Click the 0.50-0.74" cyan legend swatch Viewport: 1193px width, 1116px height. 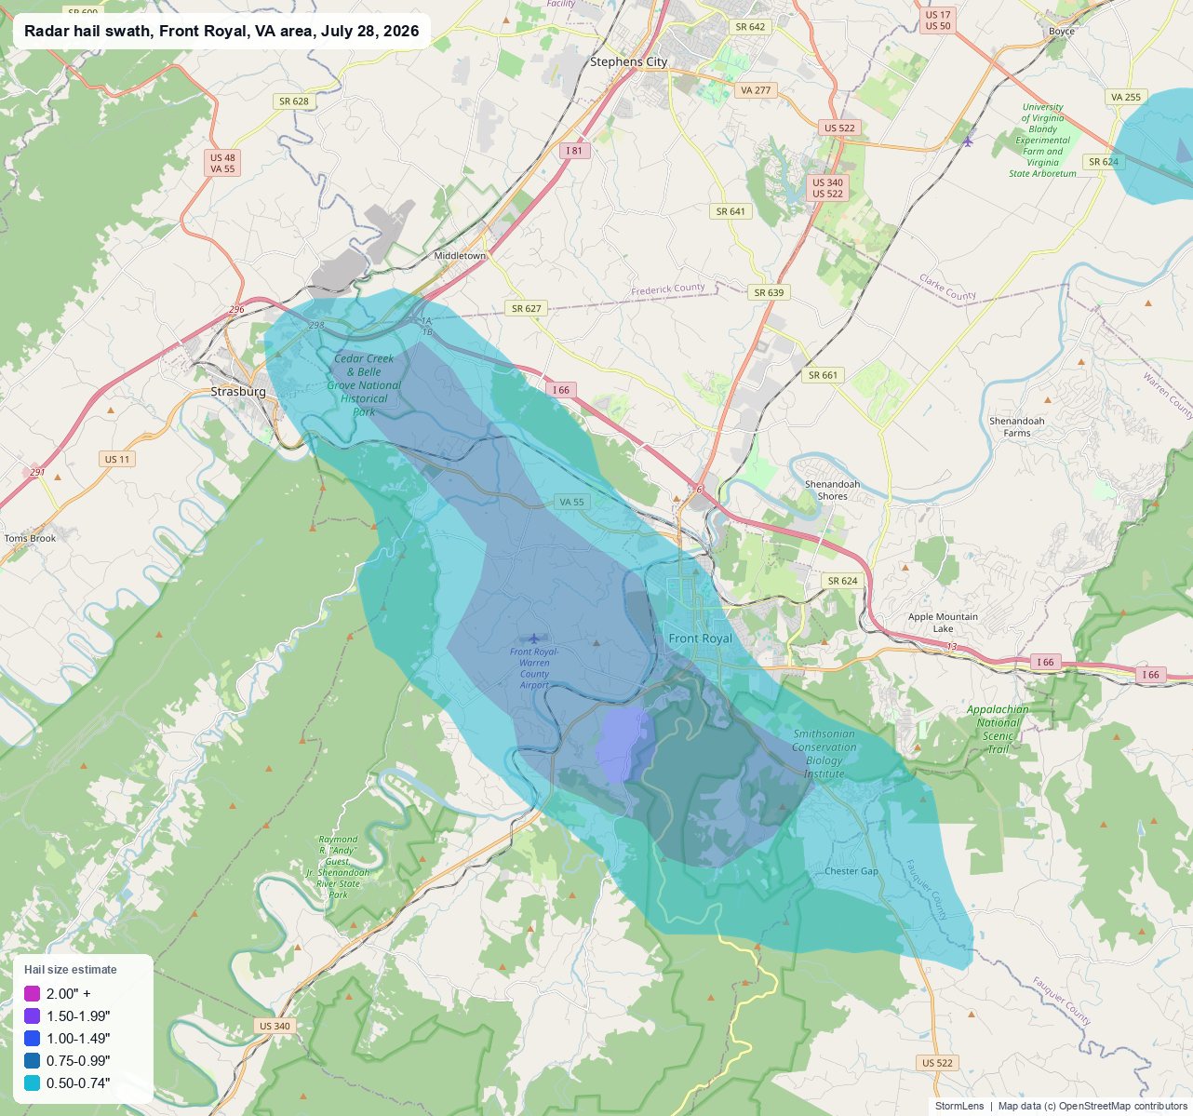(32, 1082)
